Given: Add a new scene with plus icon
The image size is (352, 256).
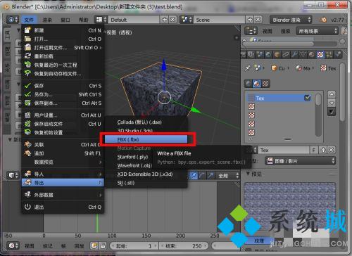Looking at the screenshot, I should (x=250, y=20).
